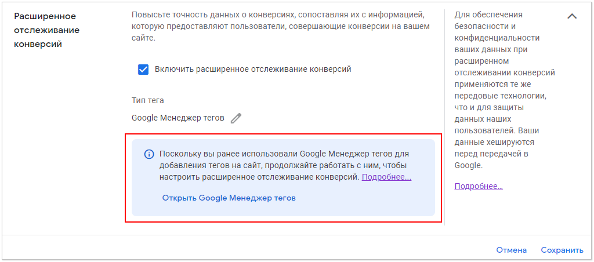Follow 'Подробнее...' link inside the blue notice

(386, 177)
